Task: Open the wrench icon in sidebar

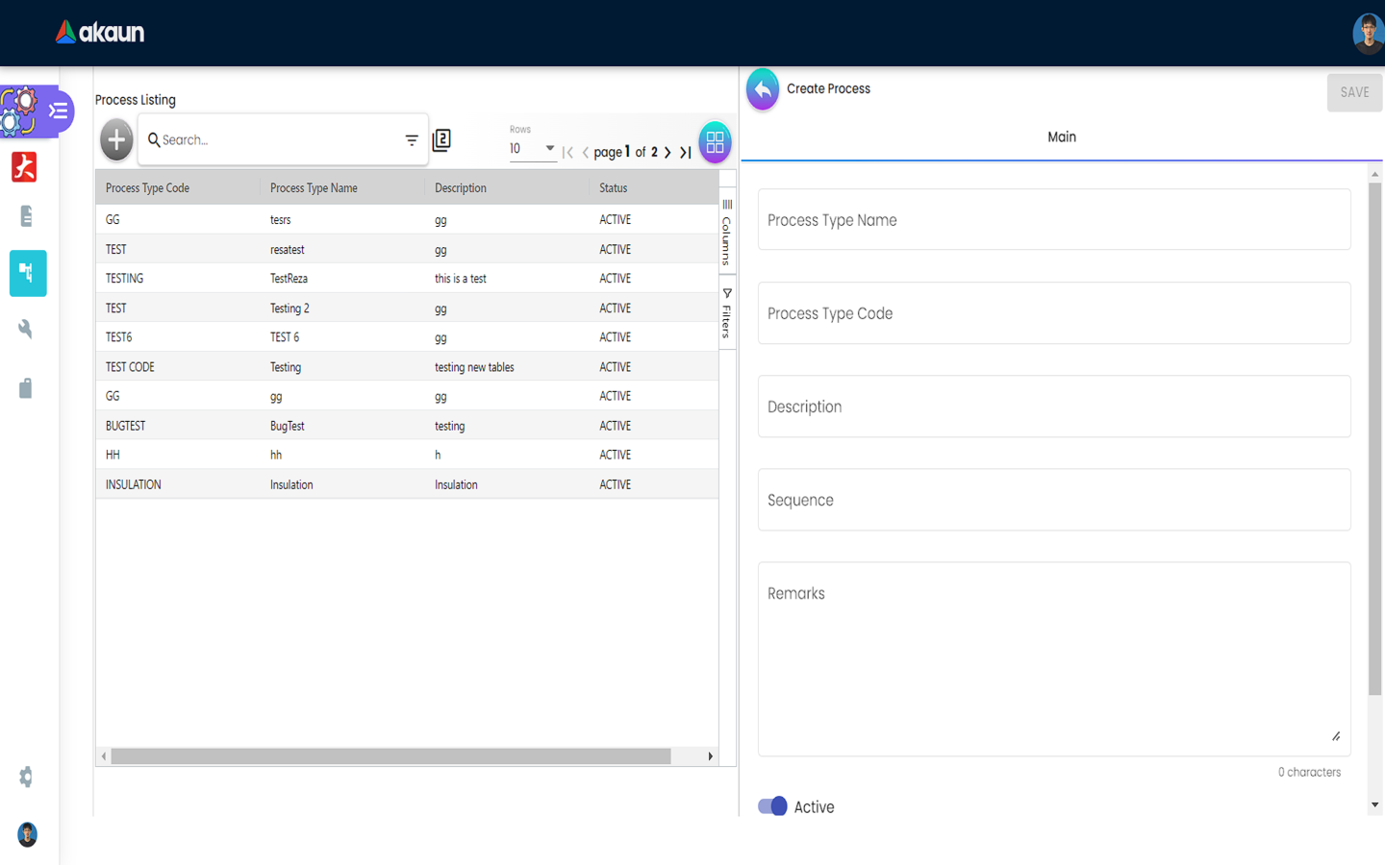Action: 26,330
